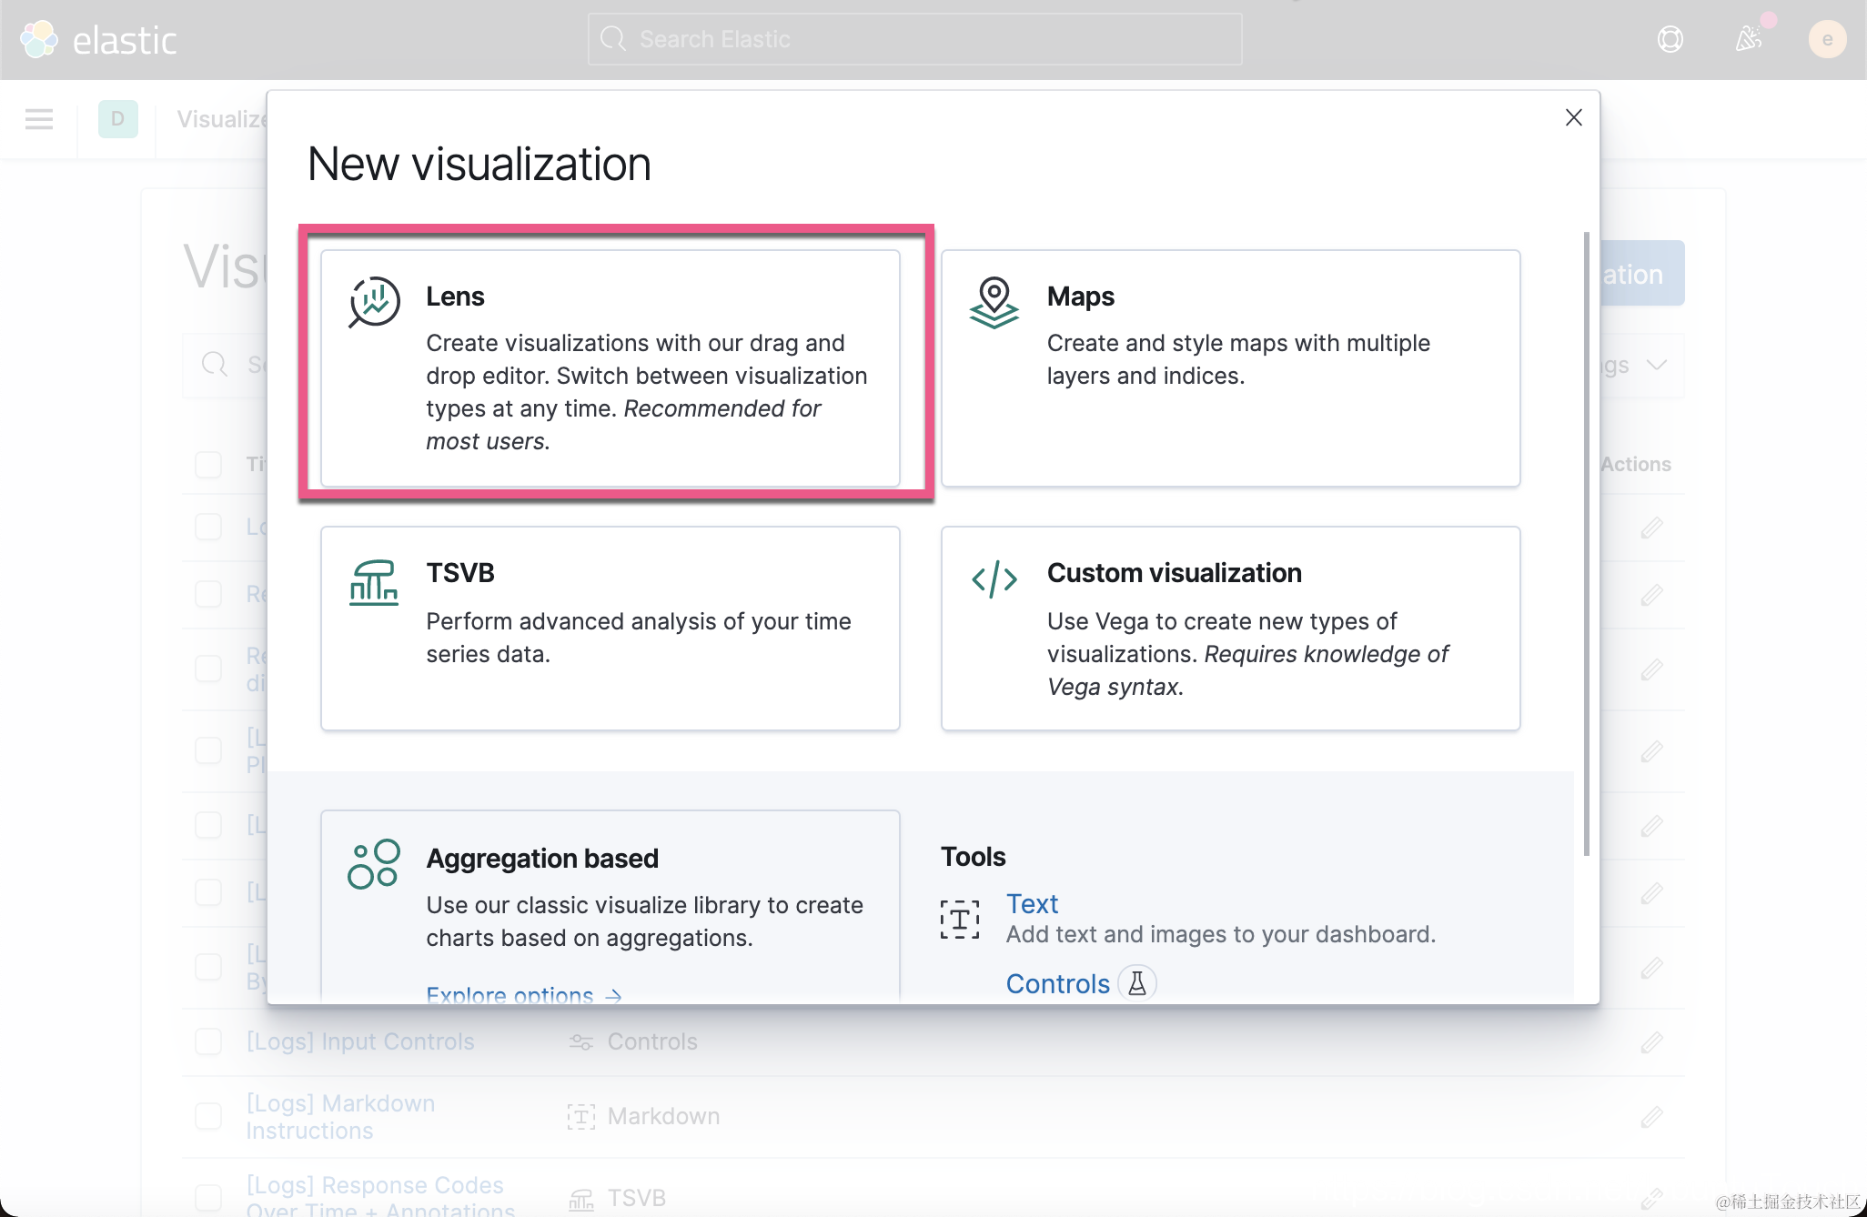Click the Aggregation based circles icon
The image size is (1867, 1217).
tap(374, 863)
